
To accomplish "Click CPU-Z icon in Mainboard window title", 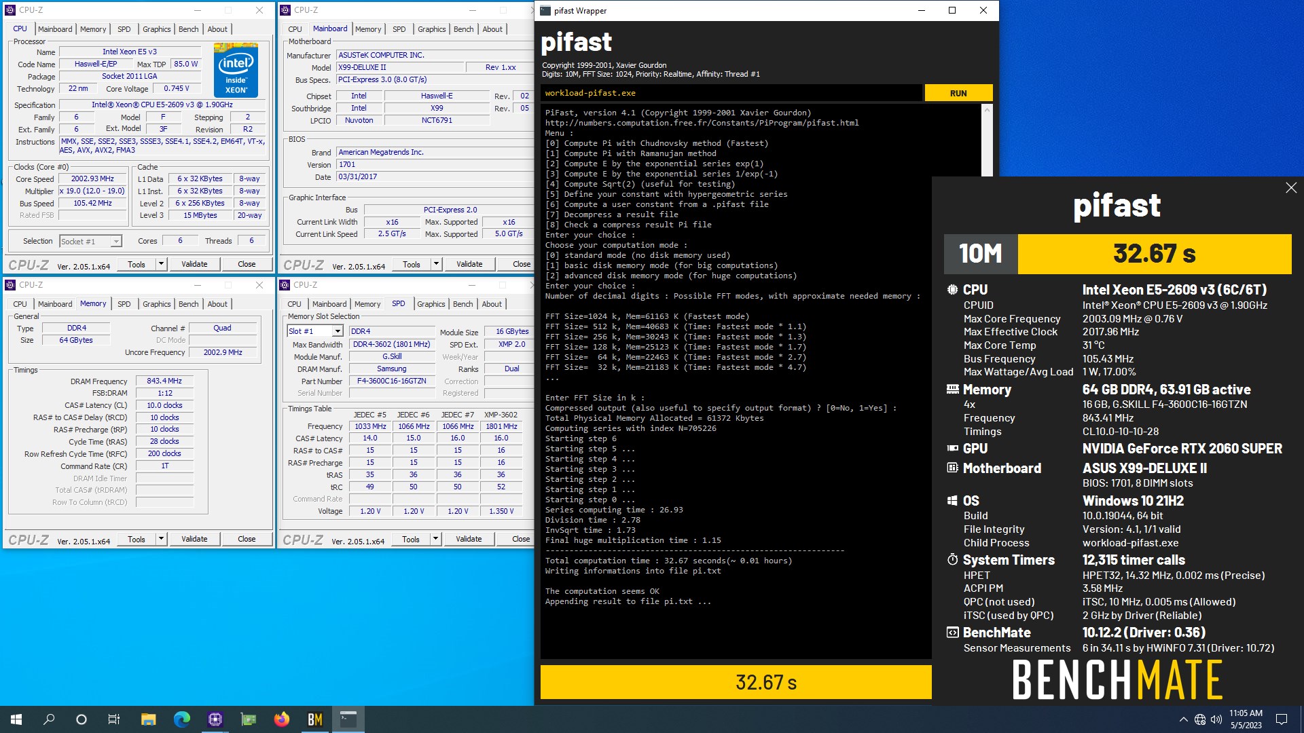I will point(285,10).
